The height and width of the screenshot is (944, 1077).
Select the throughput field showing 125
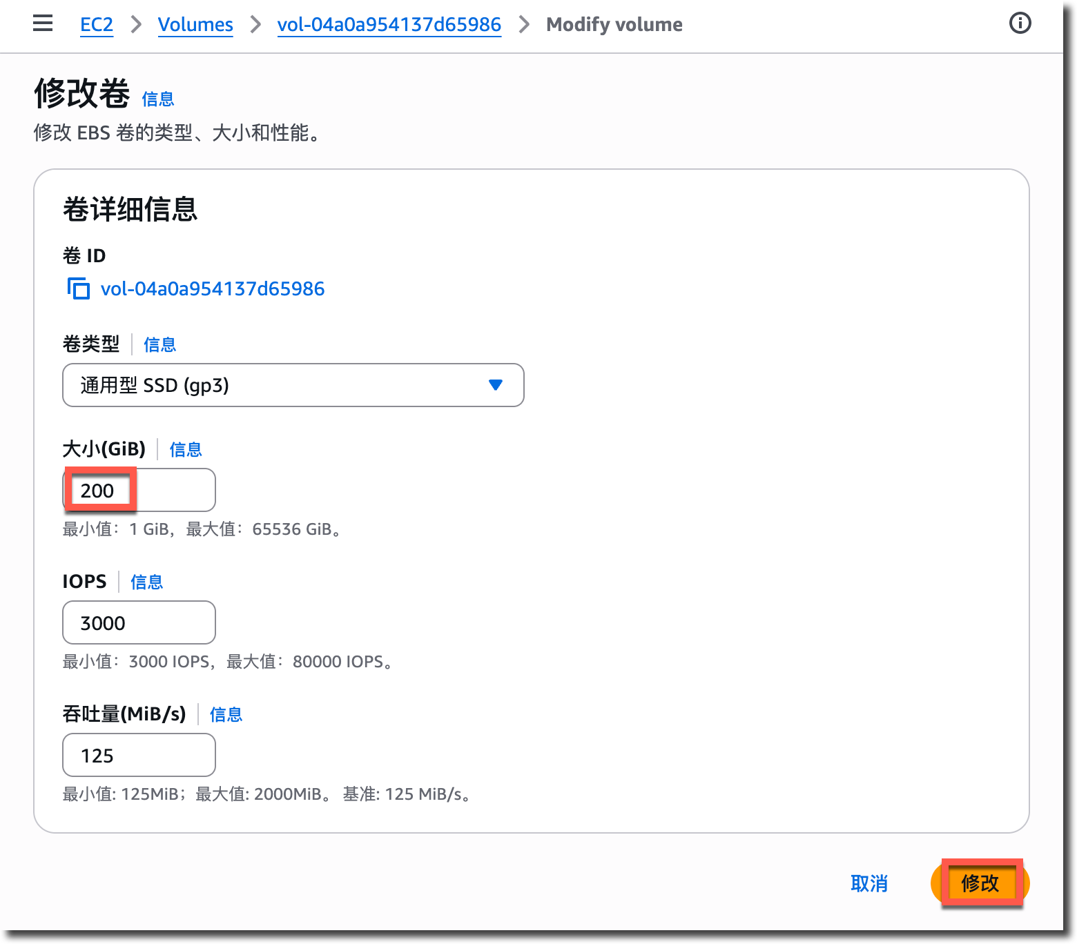(139, 756)
